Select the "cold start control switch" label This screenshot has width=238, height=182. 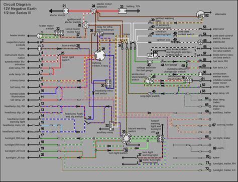tap(186, 33)
